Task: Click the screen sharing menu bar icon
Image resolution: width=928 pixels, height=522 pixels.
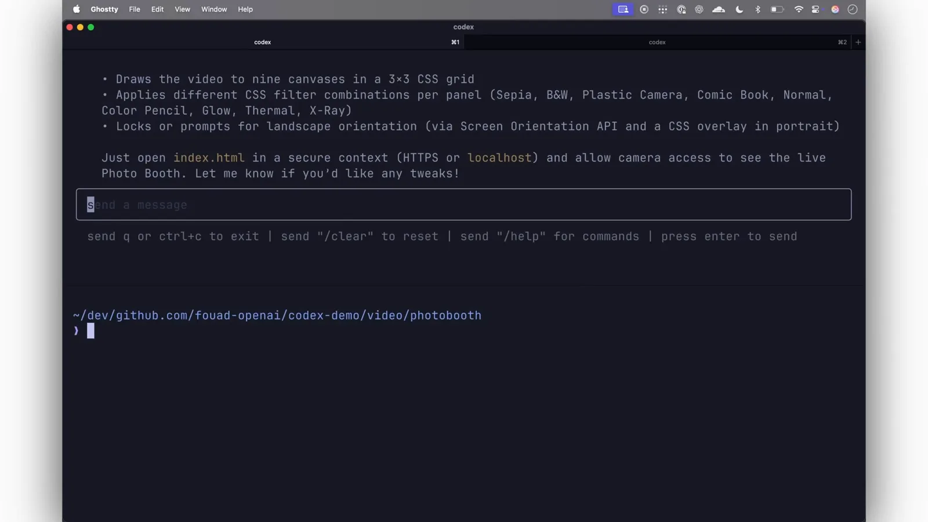Action: 623,9
